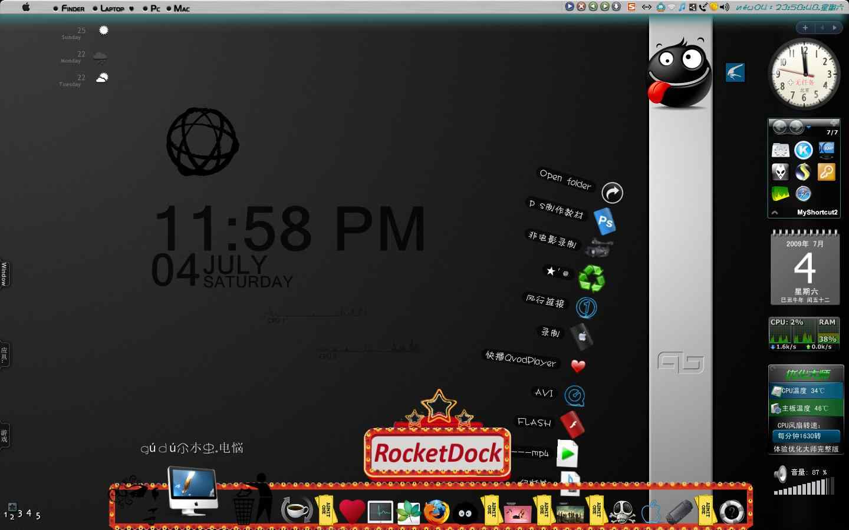This screenshot has height=530, width=849.
Task: Click the mp4 green play file icon
Action: [567, 453]
